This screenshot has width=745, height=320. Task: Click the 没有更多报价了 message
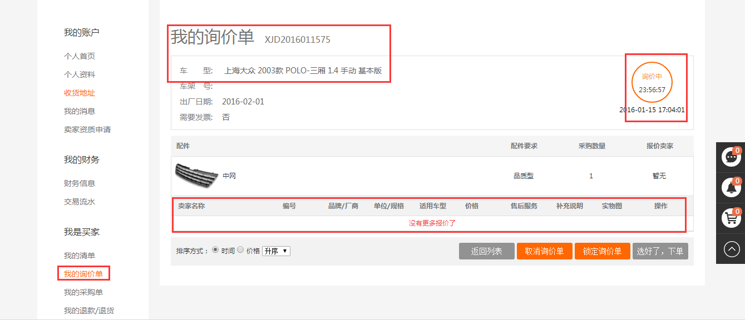click(x=432, y=223)
